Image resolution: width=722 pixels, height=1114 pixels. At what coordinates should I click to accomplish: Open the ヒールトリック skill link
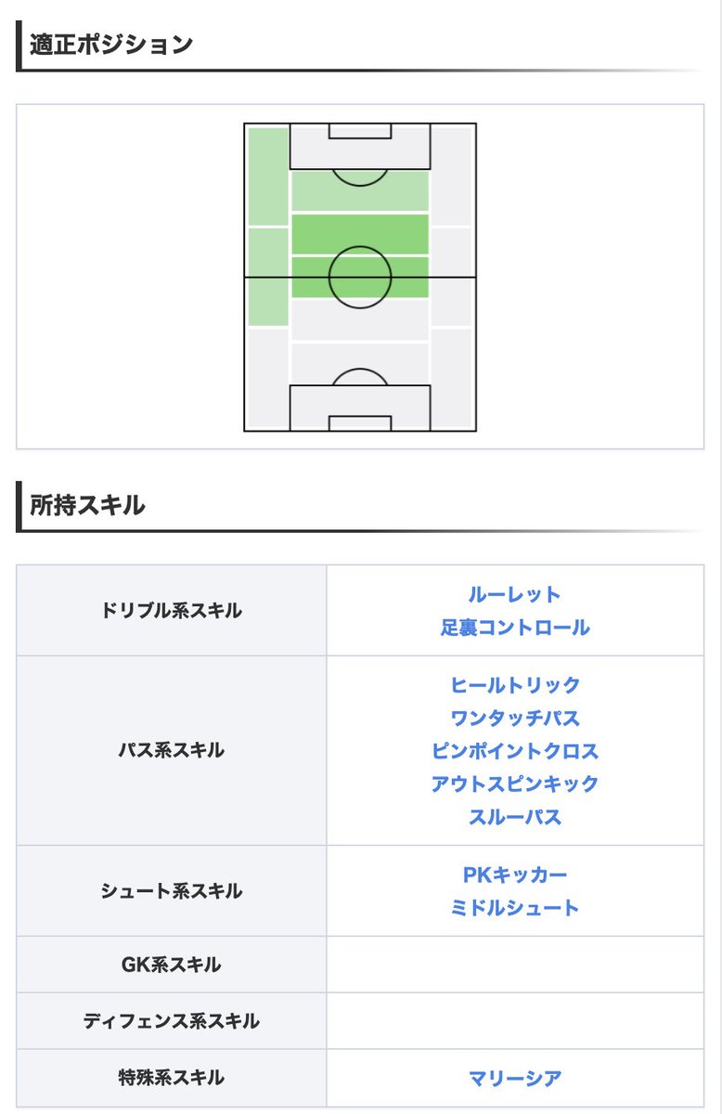(515, 685)
